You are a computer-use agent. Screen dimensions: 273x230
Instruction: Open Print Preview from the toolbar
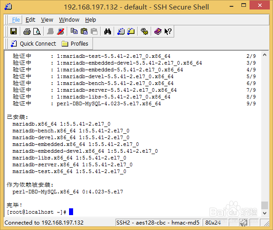click(37, 32)
